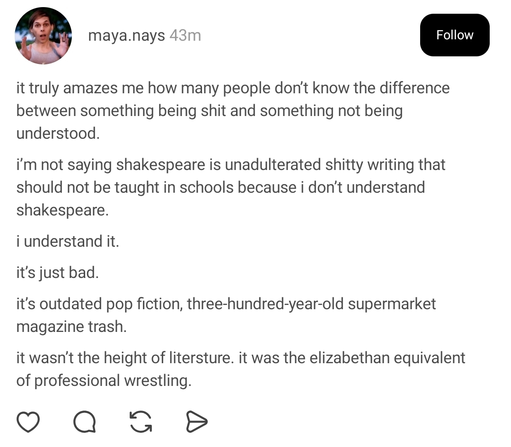Viewport: 511px width, 447px height.
Task: Click the phrase "magazine trash"
Action: pyautogui.click(x=71, y=326)
